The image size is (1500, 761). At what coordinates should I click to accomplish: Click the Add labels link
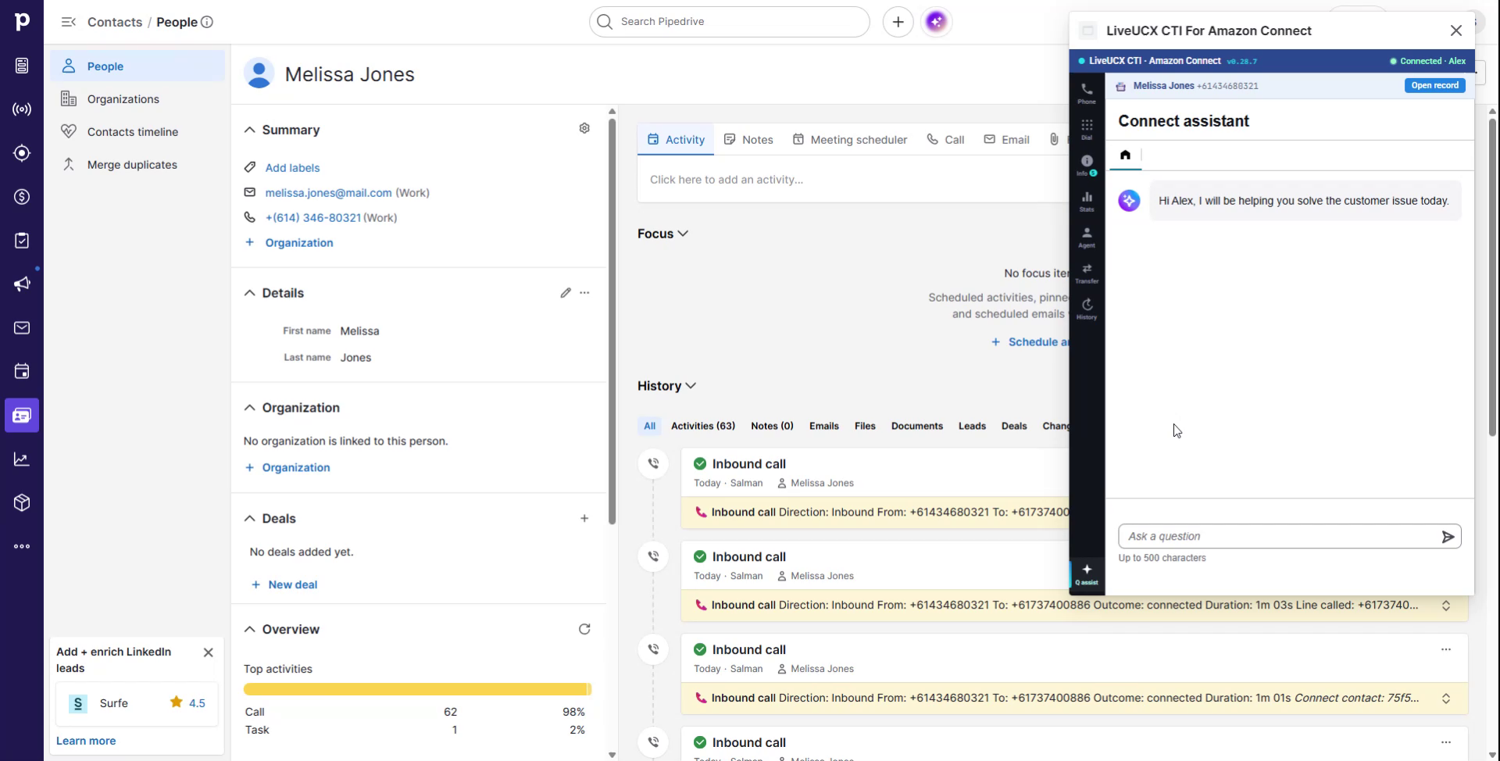pos(292,168)
